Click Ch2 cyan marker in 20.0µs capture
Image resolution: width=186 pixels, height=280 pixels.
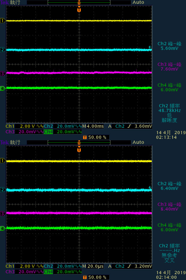(x=3, y=190)
